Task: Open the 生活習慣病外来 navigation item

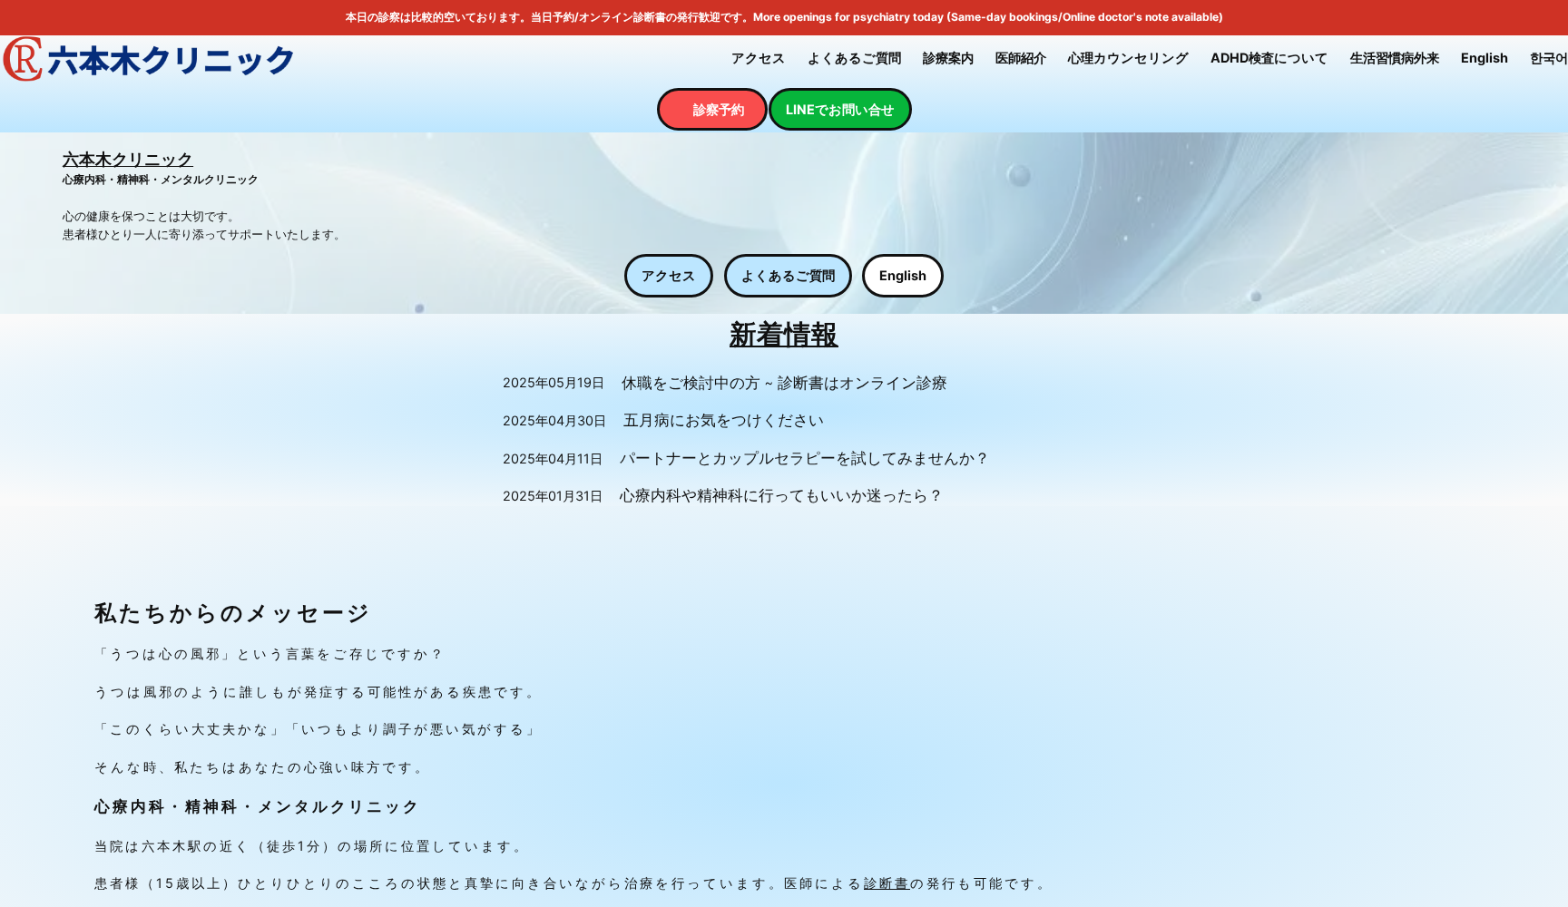Action: click(x=1394, y=58)
